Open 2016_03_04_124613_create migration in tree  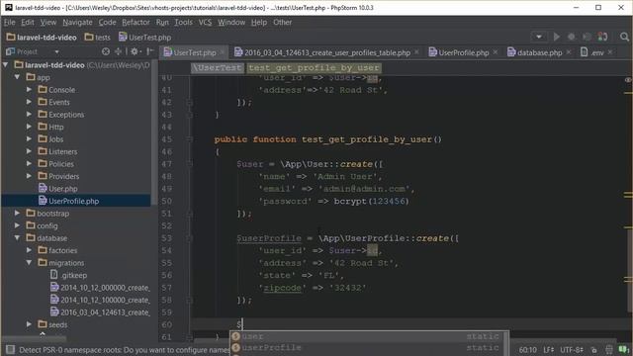pos(100,312)
